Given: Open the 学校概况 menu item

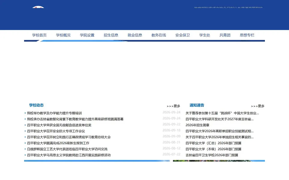Looking at the screenshot, I should (63, 35).
